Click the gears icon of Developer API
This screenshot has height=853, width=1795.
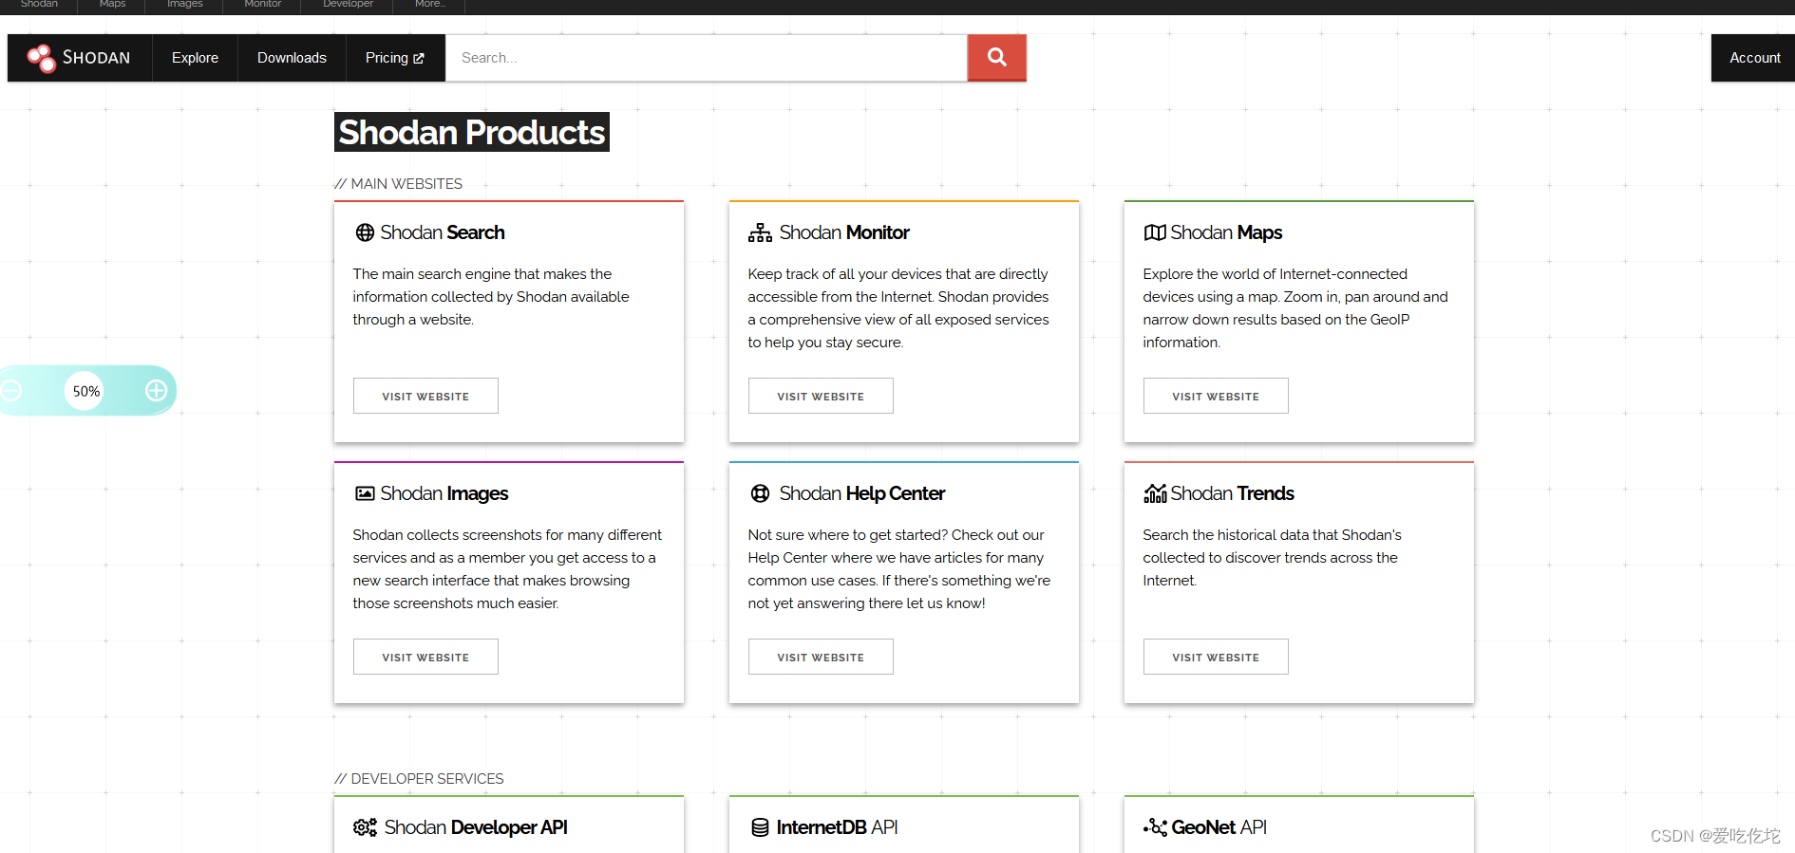coord(365,827)
